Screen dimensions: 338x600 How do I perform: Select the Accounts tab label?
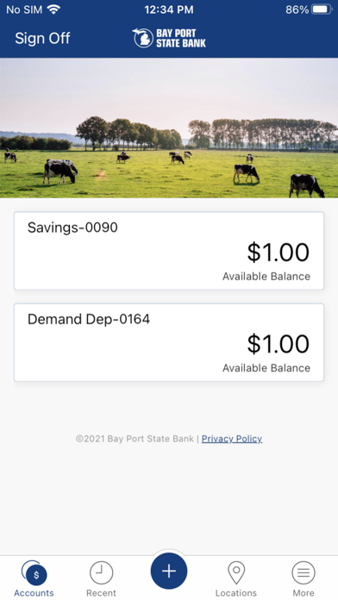[34, 593]
